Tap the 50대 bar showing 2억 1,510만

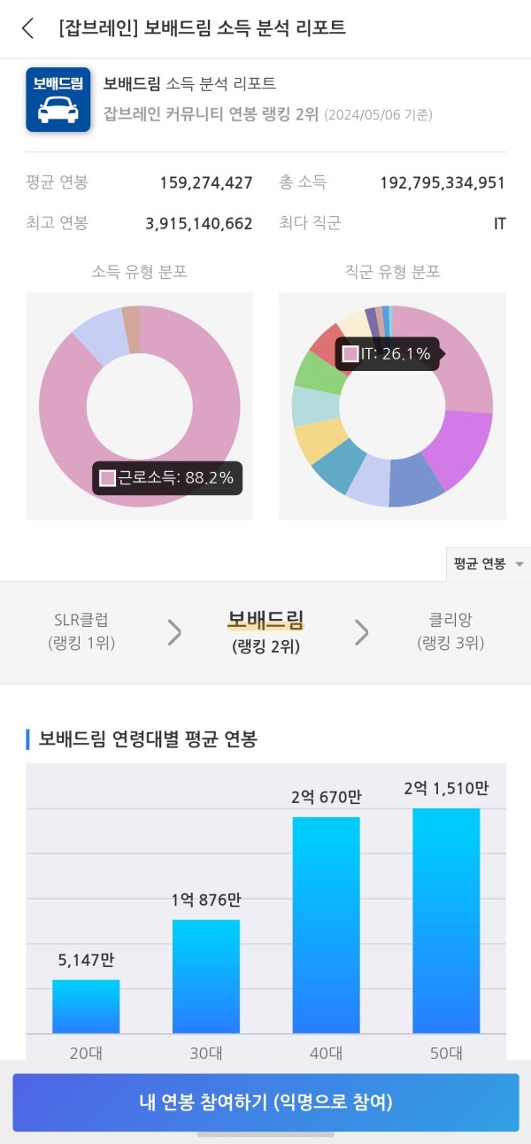[447, 921]
